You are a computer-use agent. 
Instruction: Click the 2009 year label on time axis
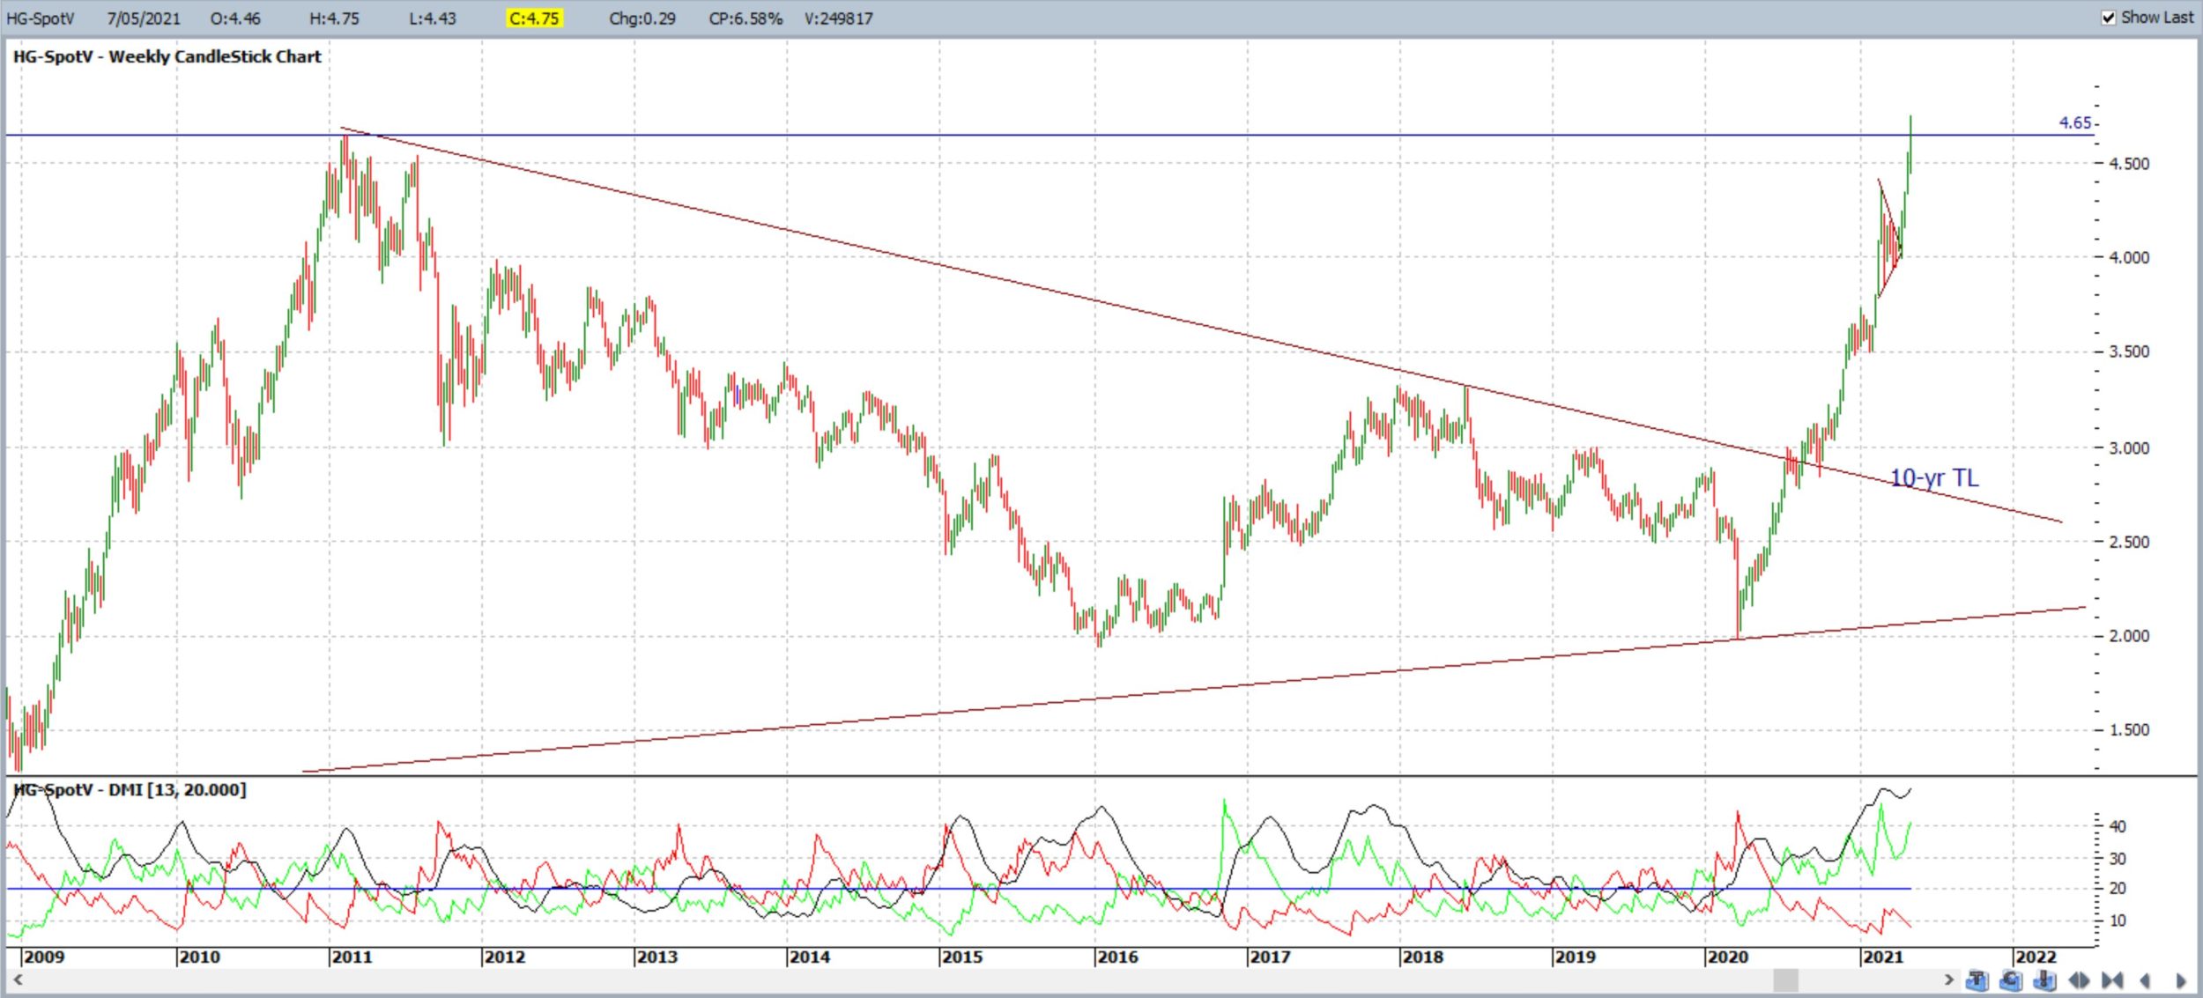[x=43, y=957]
